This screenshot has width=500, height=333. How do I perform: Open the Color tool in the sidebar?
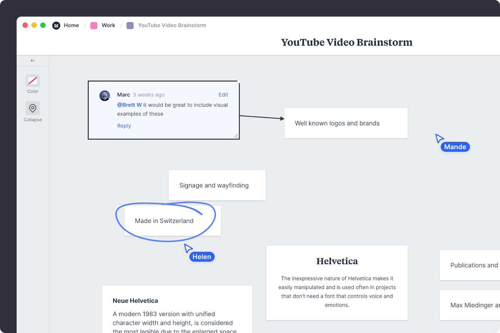click(32, 81)
